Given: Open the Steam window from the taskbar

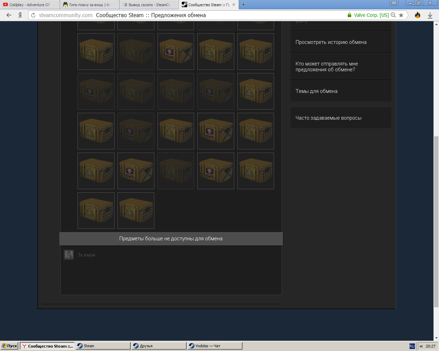Looking at the screenshot, I should 103,346.
